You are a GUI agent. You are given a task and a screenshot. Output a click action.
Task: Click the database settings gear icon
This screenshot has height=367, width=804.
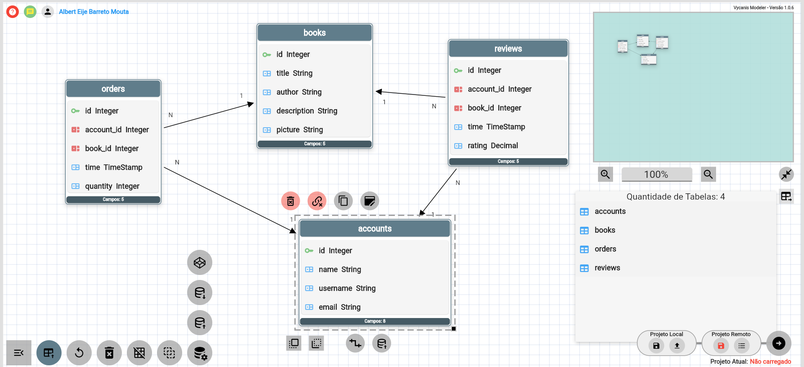(x=200, y=353)
